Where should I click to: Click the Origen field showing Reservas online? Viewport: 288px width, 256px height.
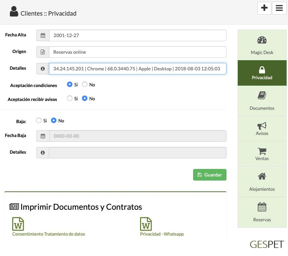coord(138,52)
